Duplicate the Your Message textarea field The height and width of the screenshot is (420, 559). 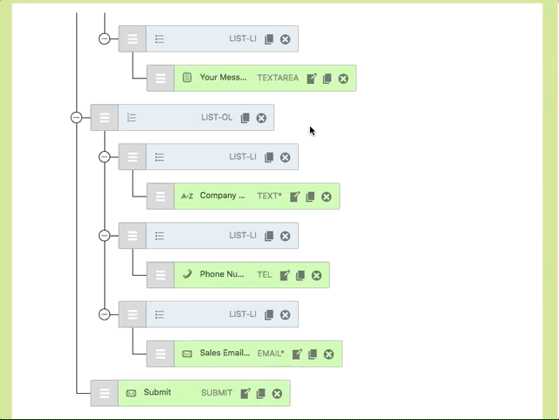pos(328,79)
